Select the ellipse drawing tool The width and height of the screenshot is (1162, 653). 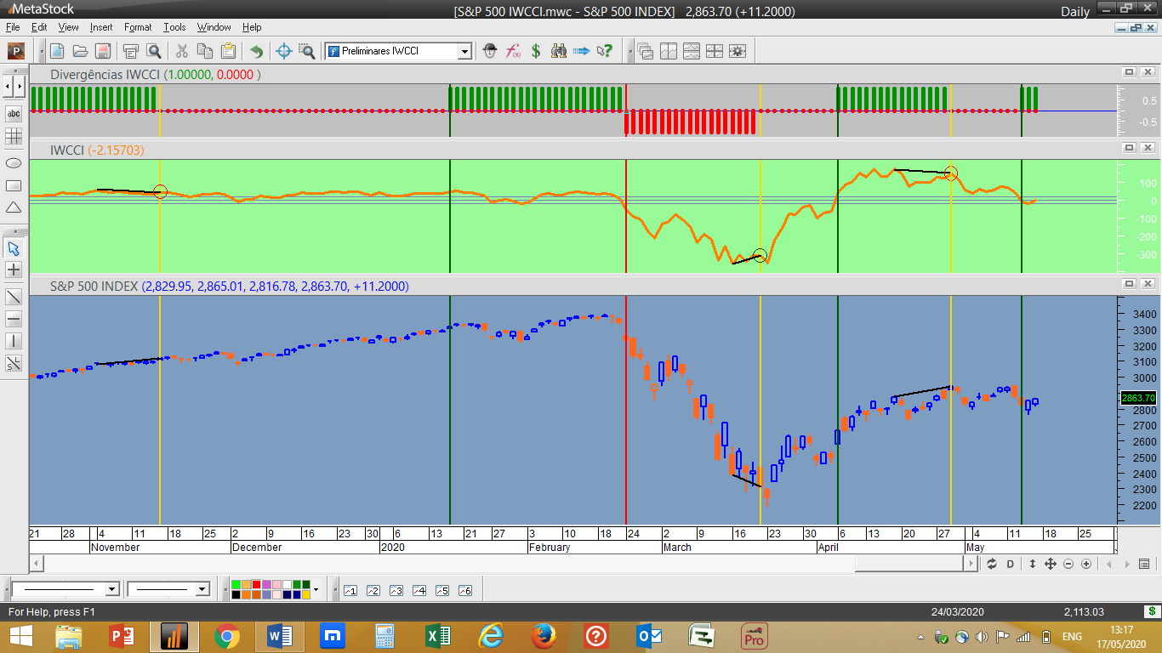pyautogui.click(x=14, y=162)
